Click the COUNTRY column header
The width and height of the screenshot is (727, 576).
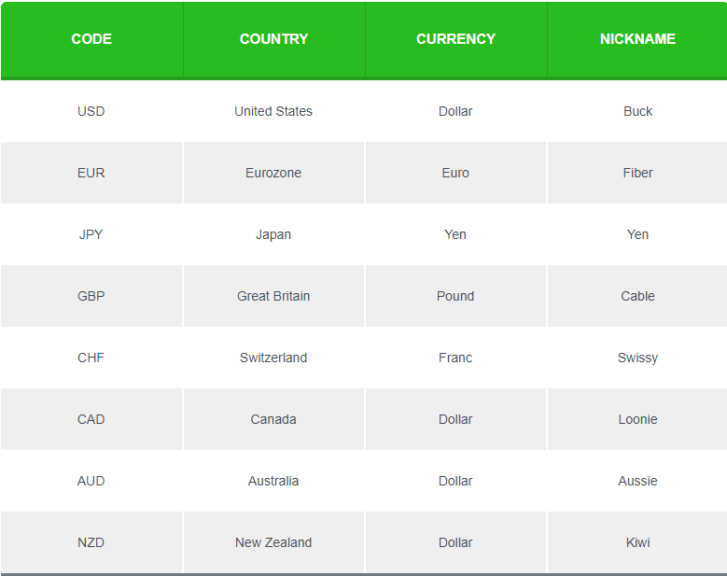[273, 39]
